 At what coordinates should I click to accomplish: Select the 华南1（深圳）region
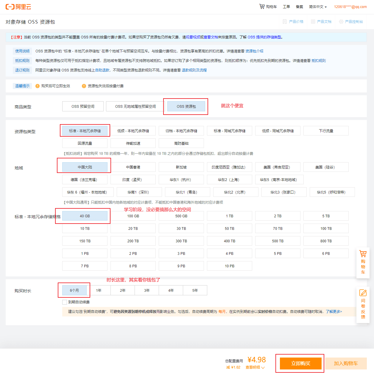[x=139, y=192]
